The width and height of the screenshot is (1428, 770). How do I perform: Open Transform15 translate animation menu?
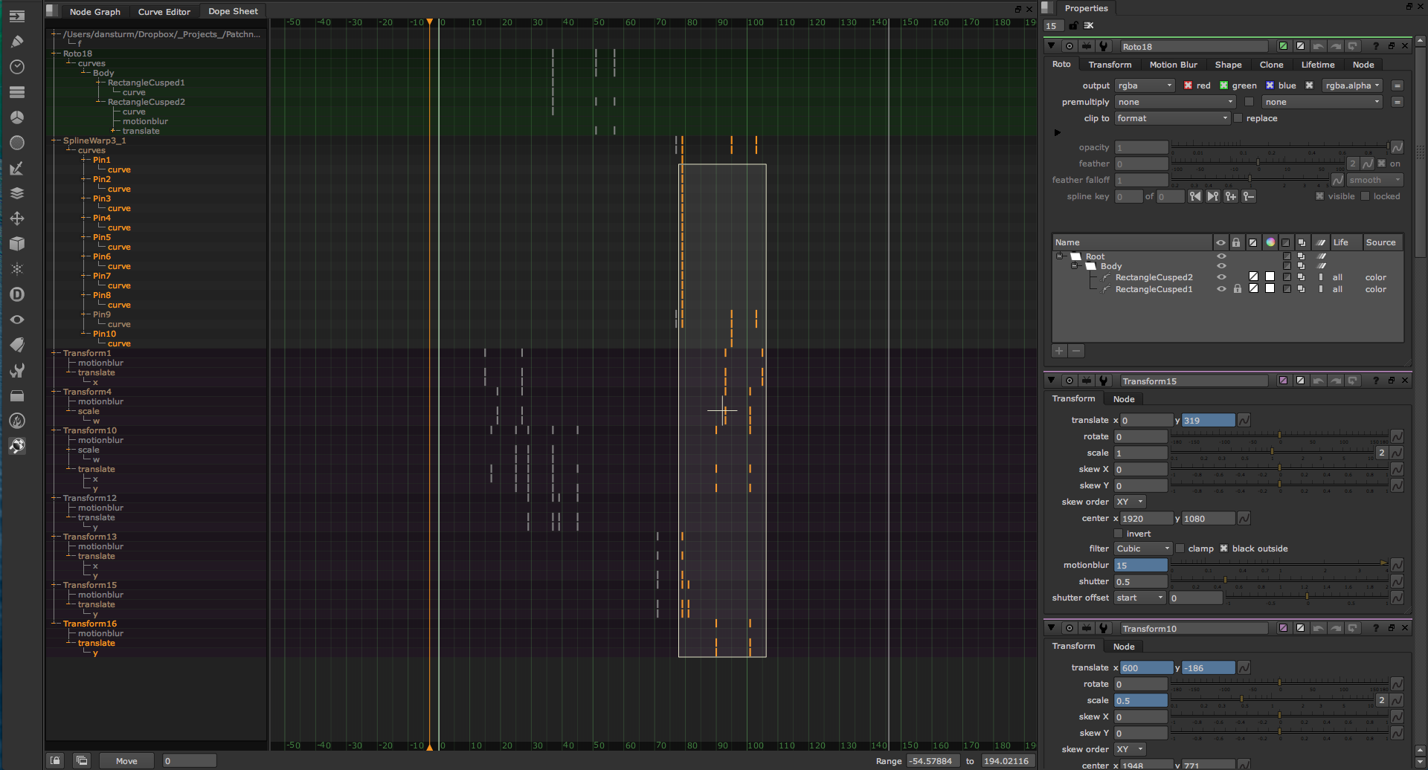tap(1244, 421)
